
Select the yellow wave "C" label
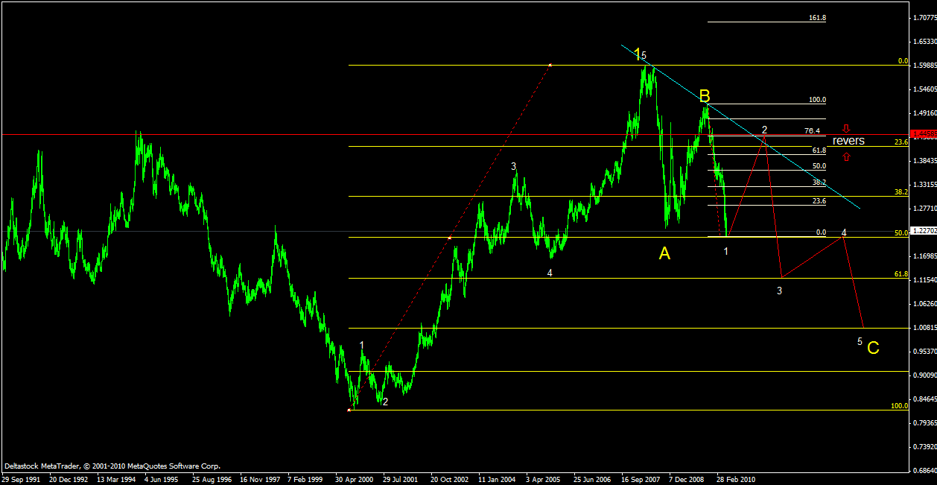873,348
